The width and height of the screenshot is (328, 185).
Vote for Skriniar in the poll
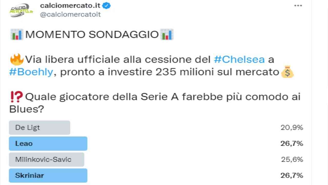click(x=48, y=175)
